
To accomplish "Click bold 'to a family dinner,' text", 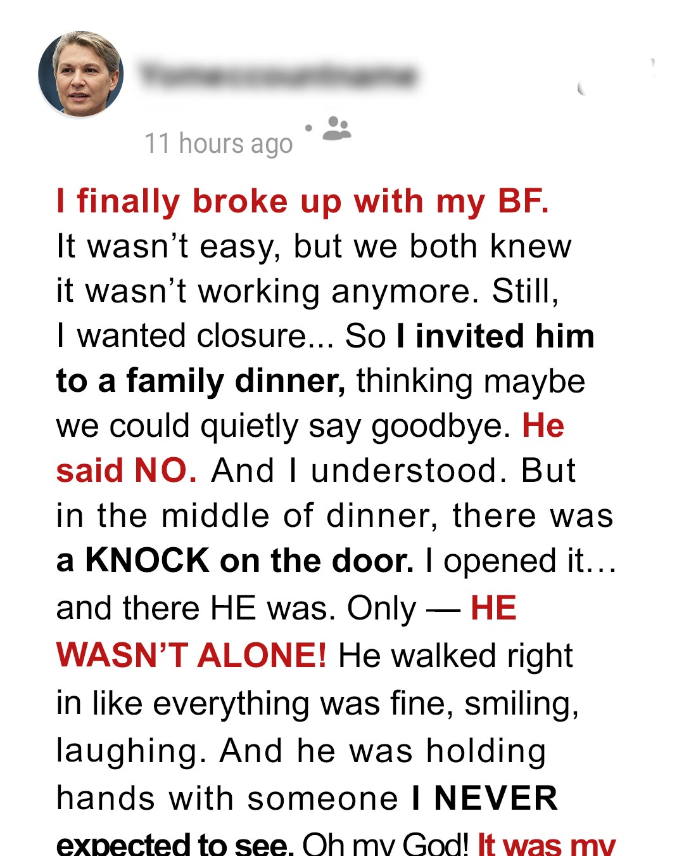I will click(x=201, y=381).
